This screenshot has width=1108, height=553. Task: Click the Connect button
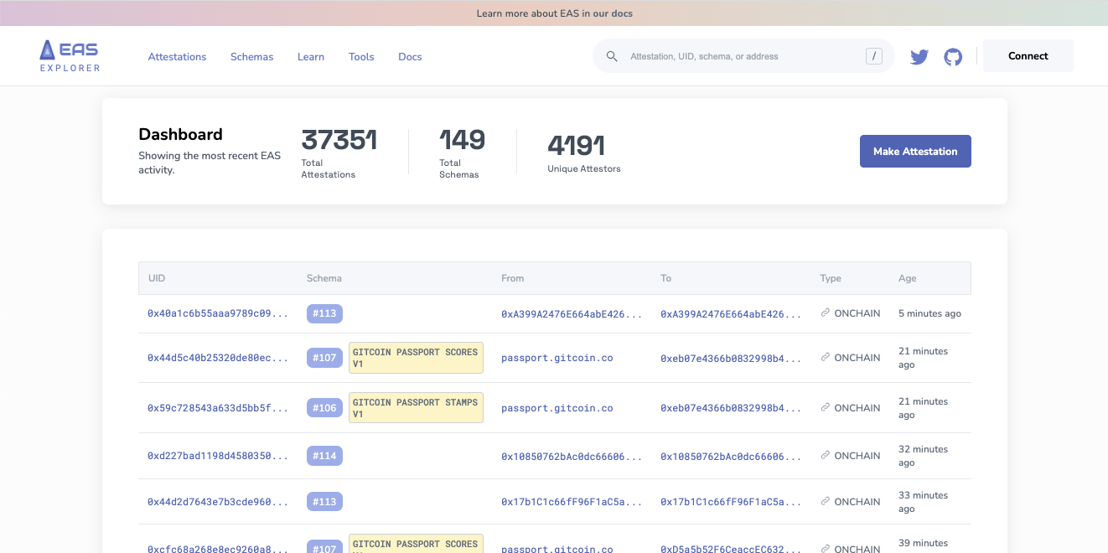(x=1028, y=55)
